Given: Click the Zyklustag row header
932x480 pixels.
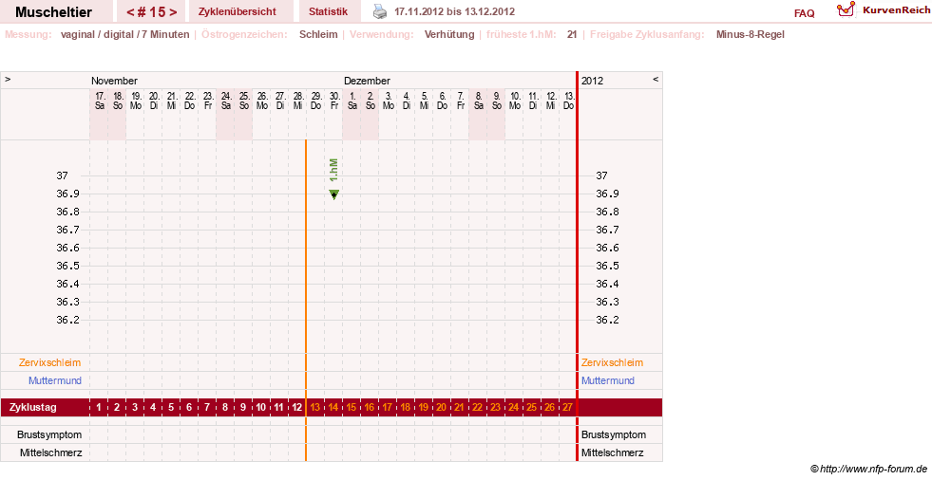Looking at the screenshot, I should click(33, 407).
